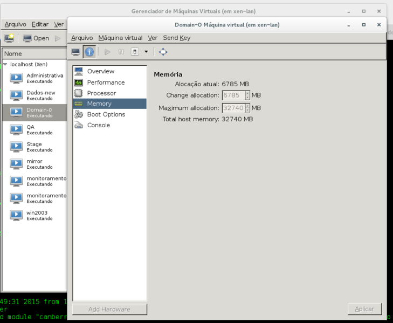Click the 'Alocação atual' value 6785 MB
Image resolution: width=393 pixels, height=323 pixels.
tap(236, 84)
